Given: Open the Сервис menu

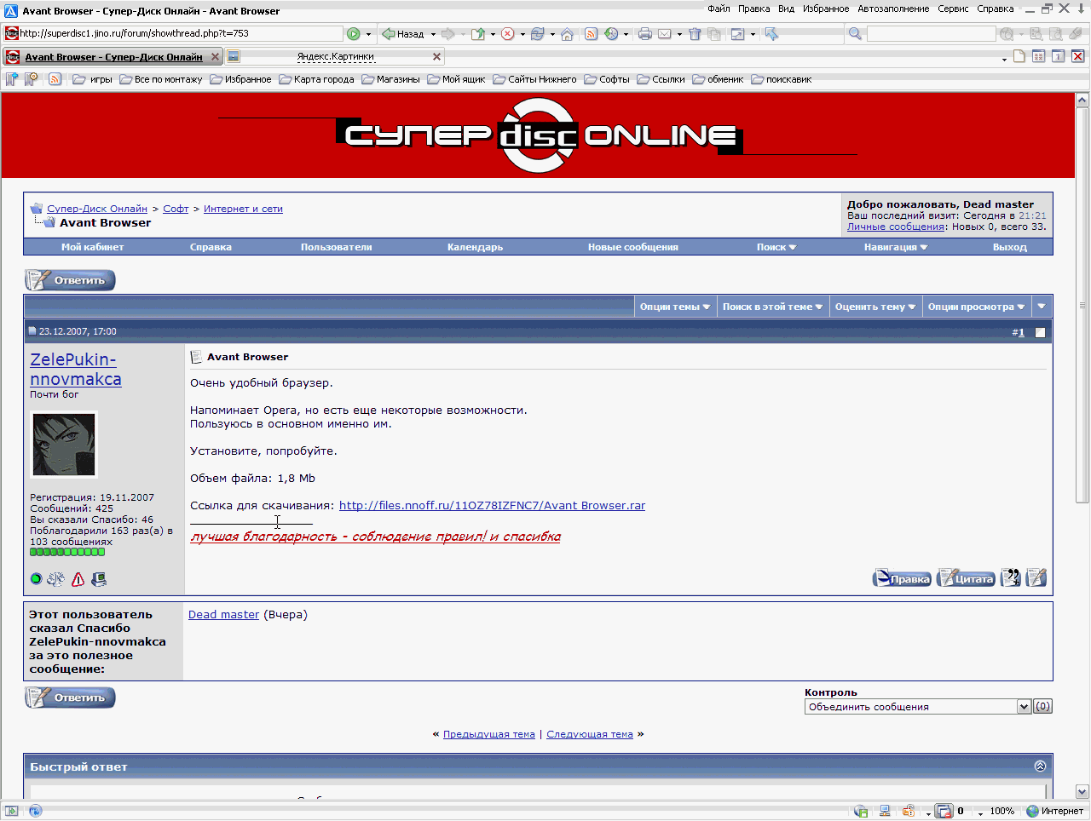Looking at the screenshot, I should [x=953, y=9].
